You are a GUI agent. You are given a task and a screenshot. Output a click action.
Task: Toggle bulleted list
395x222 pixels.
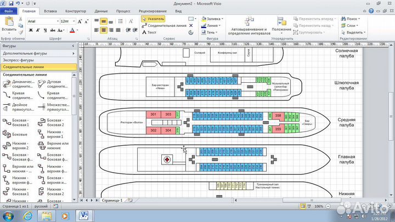[x=120, y=21]
